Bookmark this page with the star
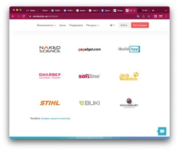The image size is (179, 151). [x=149, y=16]
